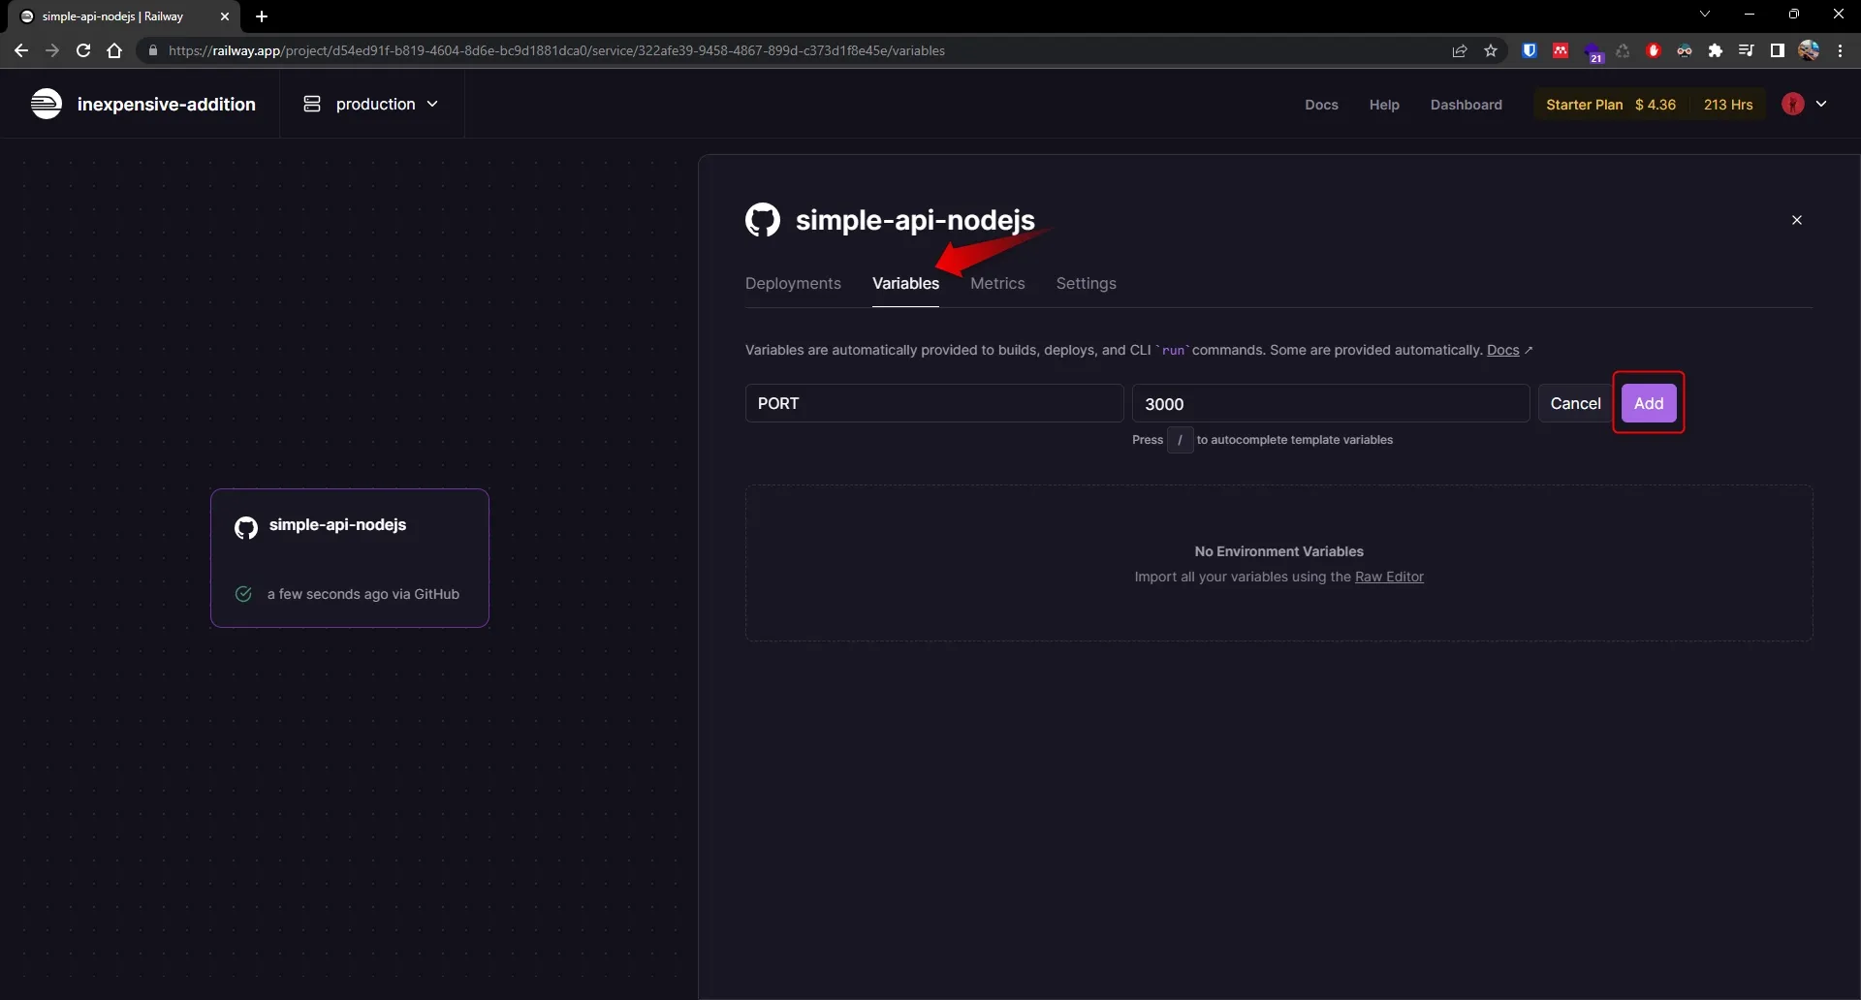Image resolution: width=1861 pixels, height=1000 pixels.
Task: Select the simple-api-nodejs service card
Action: (x=350, y=558)
